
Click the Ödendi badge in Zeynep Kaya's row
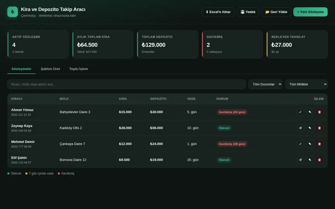[224, 128]
